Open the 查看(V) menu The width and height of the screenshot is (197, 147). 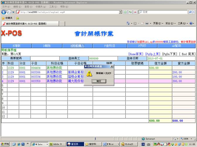pos(28,6)
